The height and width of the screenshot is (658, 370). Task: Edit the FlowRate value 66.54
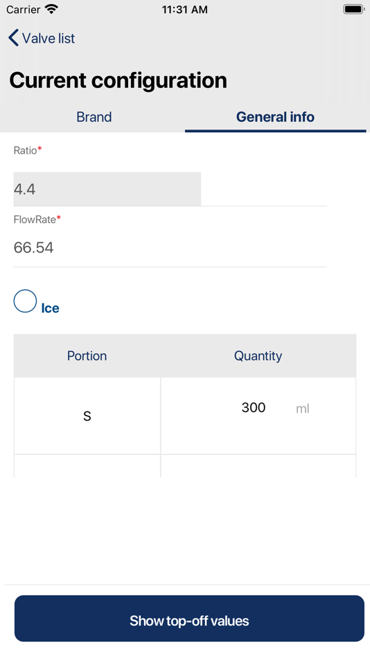point(170,247)
